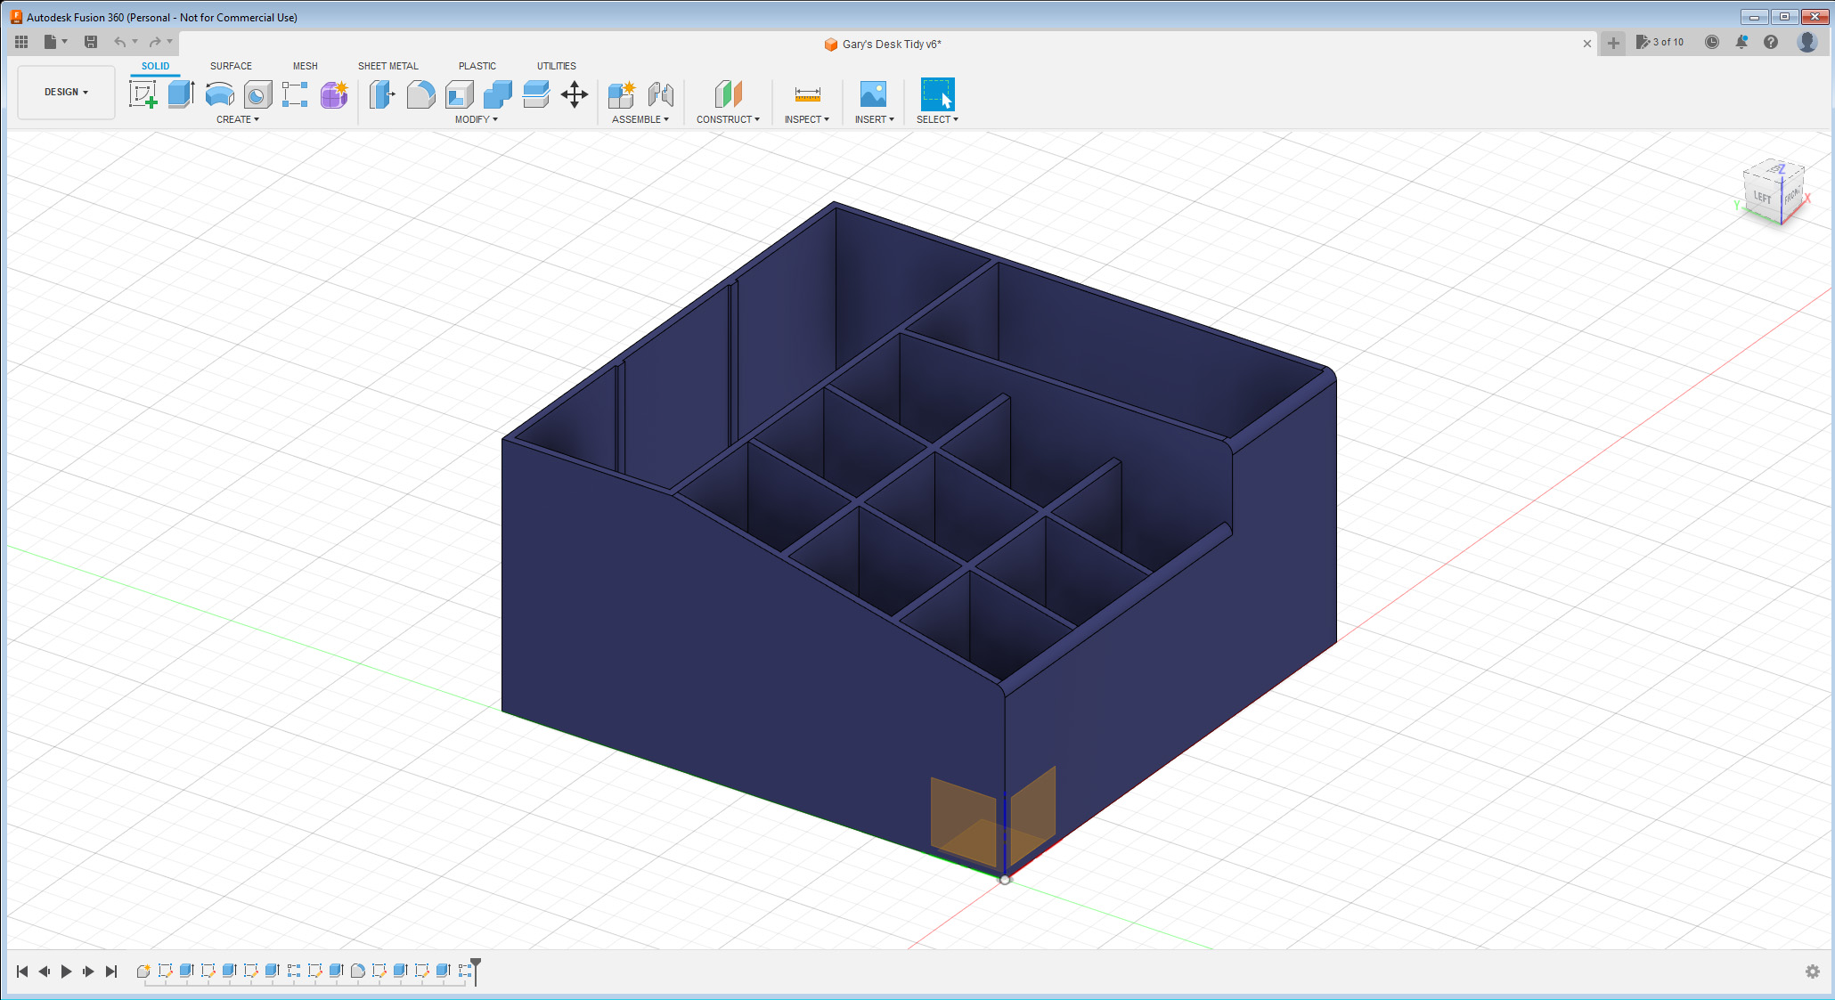Click the Undo button

pyautogui.click(x=118, y=42)
